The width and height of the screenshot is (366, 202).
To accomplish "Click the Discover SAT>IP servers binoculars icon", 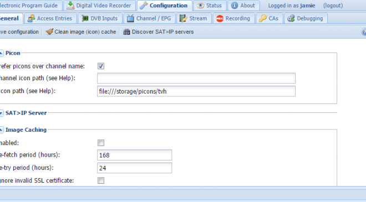I will click(x=126, y=32).
